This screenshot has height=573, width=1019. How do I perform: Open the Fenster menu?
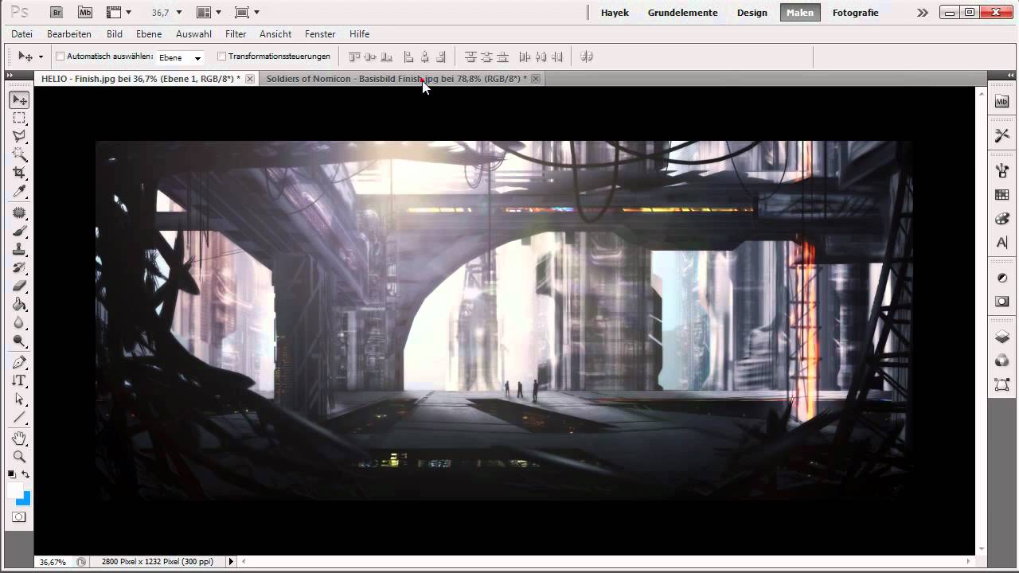[320, 34]
